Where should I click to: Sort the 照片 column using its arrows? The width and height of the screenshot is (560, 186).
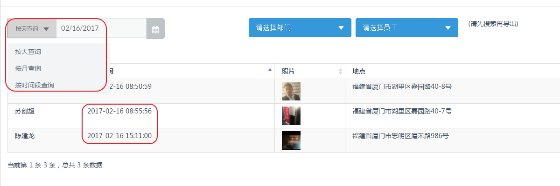click(340, 71)
